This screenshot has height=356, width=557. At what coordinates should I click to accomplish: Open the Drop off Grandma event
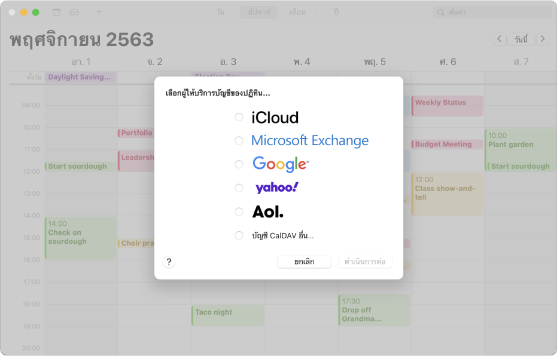click(375, 310)
